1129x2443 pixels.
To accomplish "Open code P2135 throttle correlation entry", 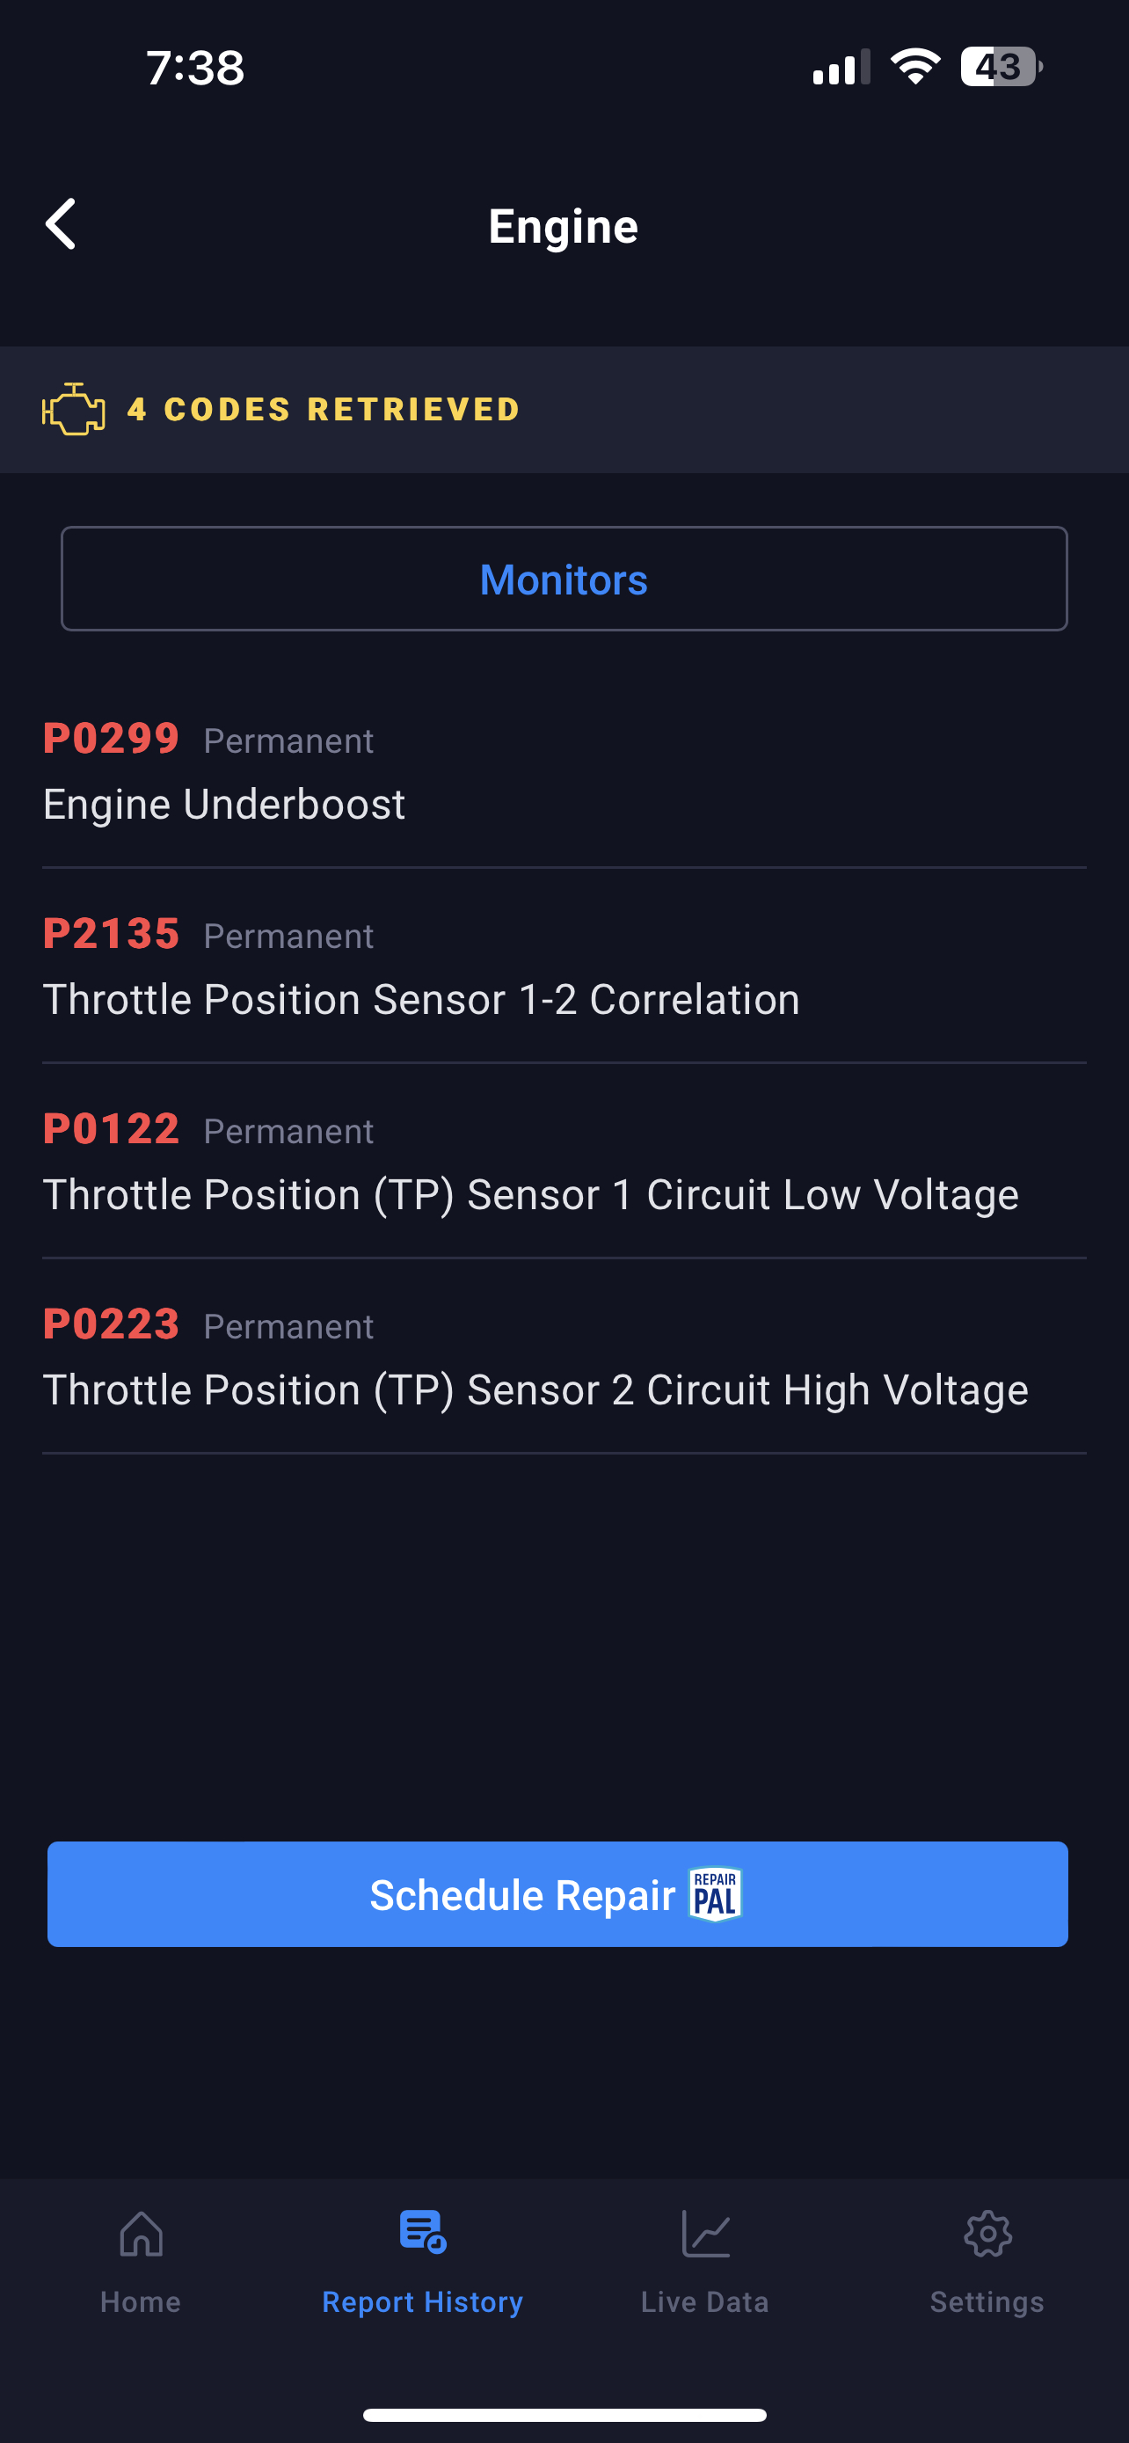I will [564, 966].
